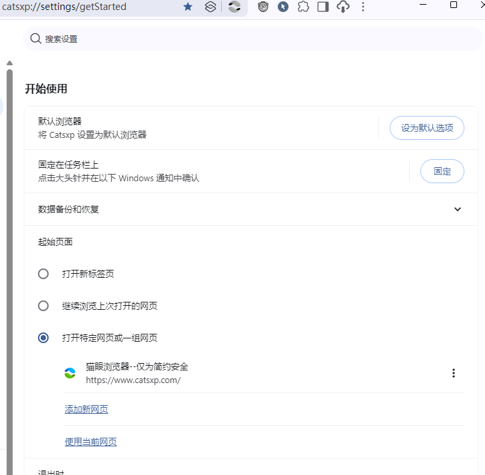Open the 添加新网页 link
485x475 pixels.
87,409
